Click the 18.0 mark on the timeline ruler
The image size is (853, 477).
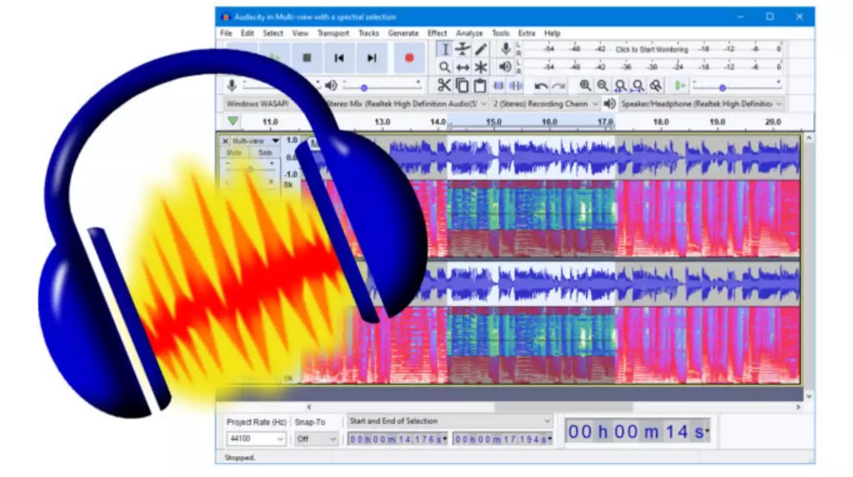pos(661,122)
